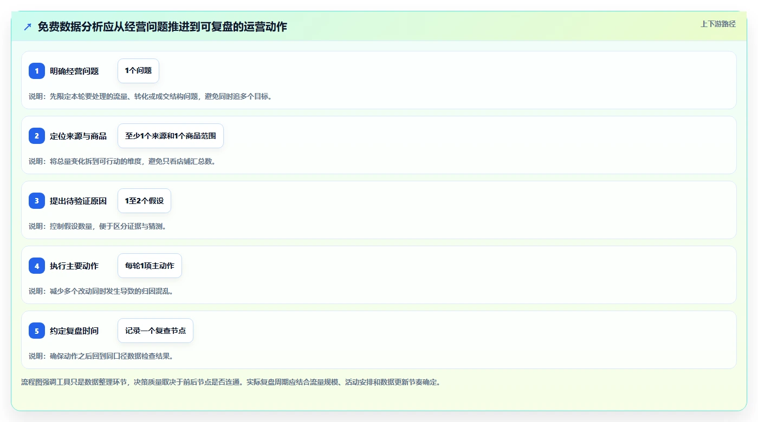Click the arrow icon beside the header title
This screenshot has width=758, height=422.
pyautogui.click(x=28, y=27)
